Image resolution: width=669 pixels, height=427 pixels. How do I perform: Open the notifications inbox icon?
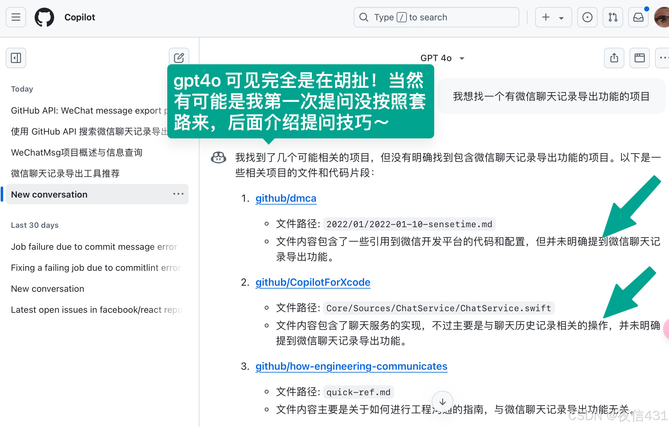(x=638, y=17)
